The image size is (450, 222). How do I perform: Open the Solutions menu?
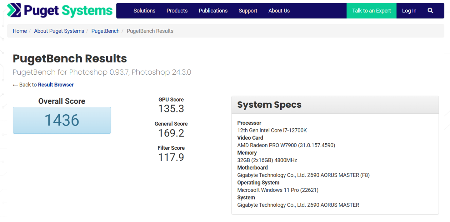(144, 10)
